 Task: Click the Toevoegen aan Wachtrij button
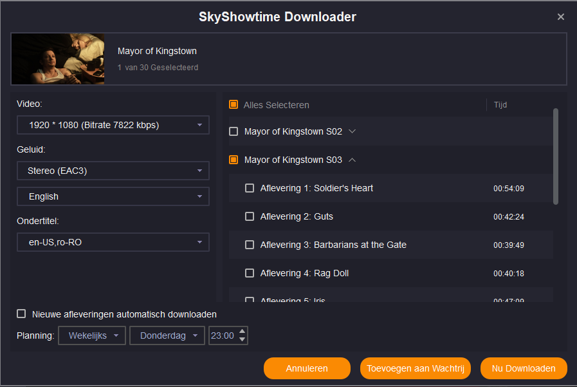pyautogui.click(x=416, y=368)
